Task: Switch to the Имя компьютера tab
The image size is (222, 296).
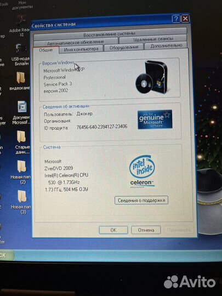Action: 81,49
